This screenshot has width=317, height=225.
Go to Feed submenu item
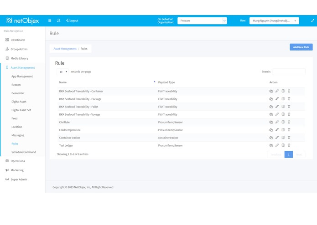tap(14, 118)
